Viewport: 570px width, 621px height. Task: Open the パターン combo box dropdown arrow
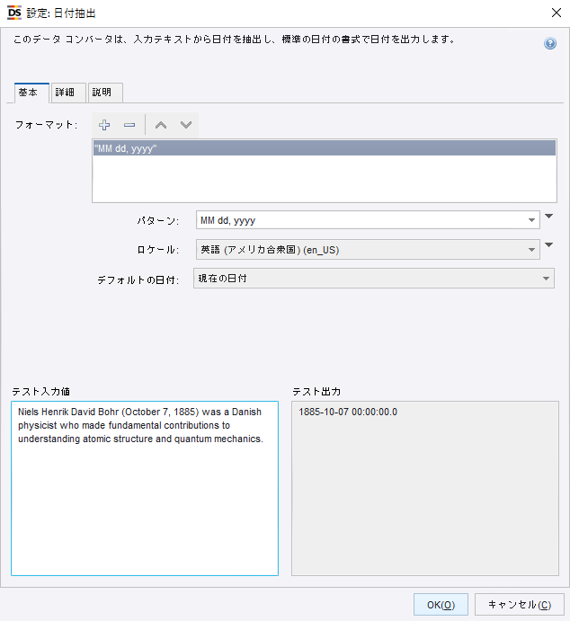point(532,220)
